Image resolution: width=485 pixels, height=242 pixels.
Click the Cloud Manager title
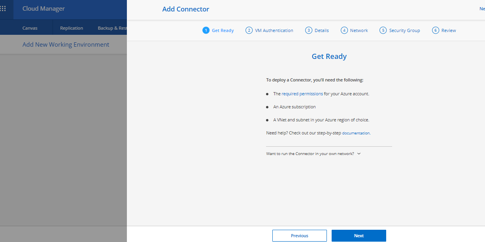(x=43, y=9)
